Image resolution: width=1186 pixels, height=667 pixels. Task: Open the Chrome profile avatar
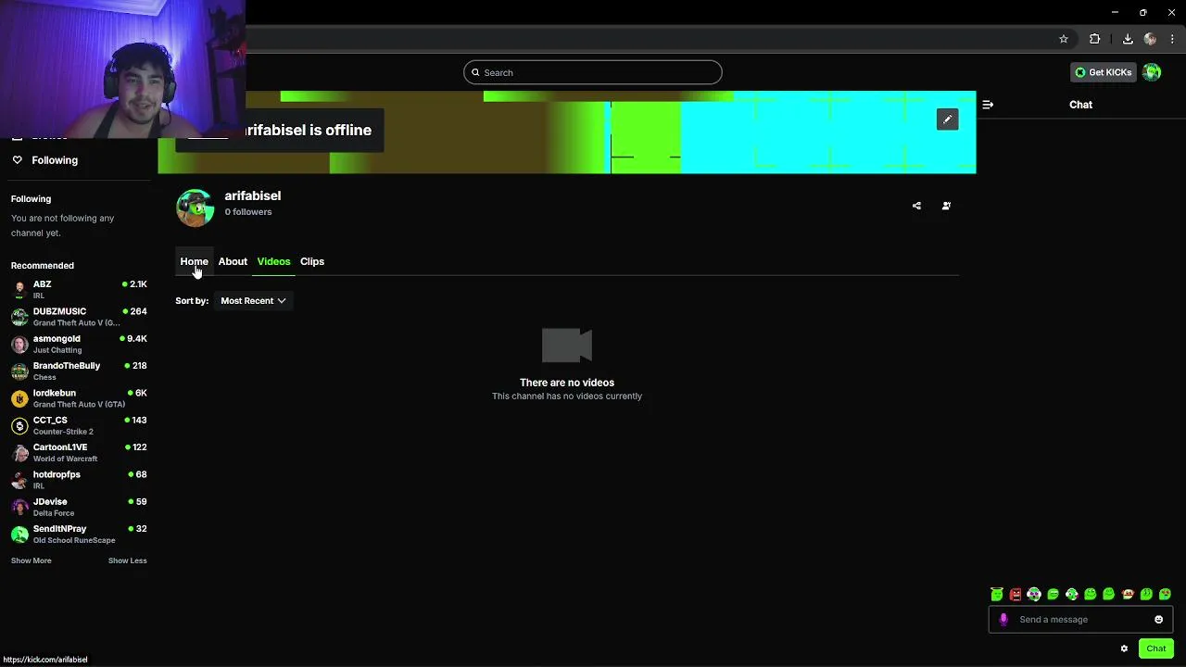coord(1150,39)
